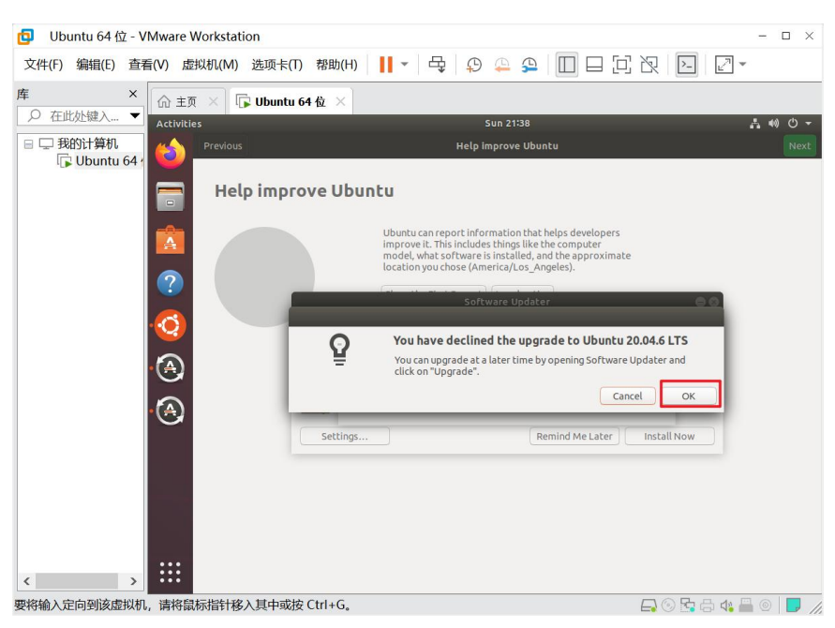
Task: Click the Ubuntu volume icon
Action: point(773,124)
